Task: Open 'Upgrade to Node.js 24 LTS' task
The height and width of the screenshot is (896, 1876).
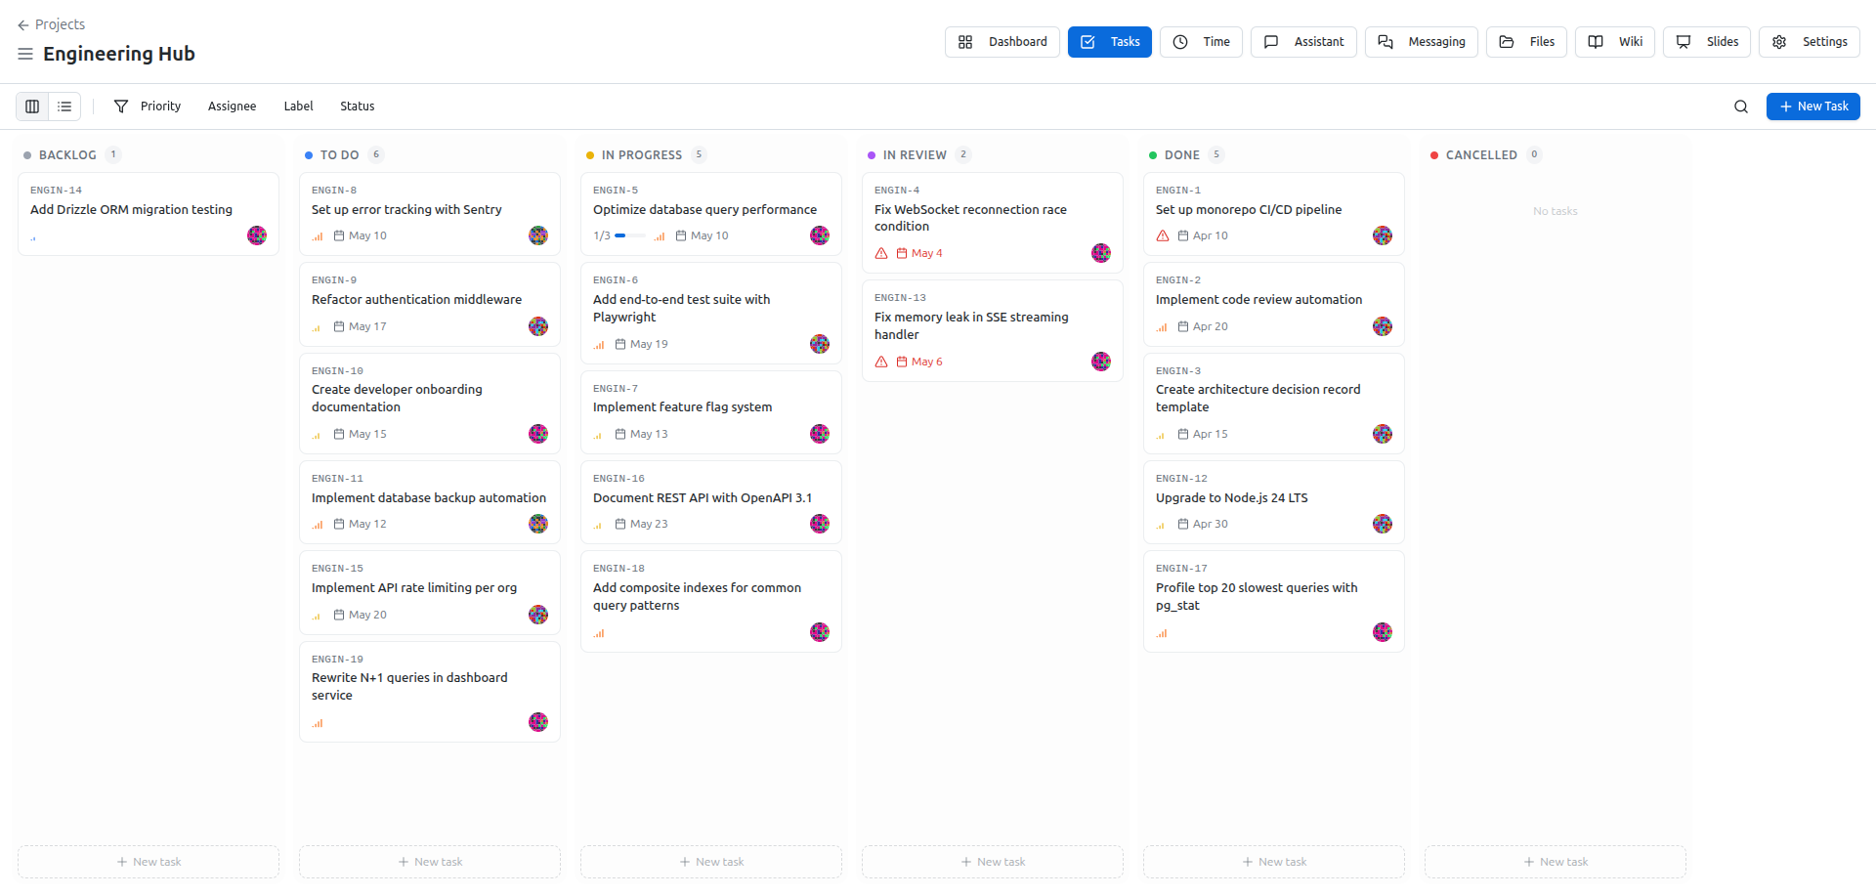Action: pos(1274,502)
